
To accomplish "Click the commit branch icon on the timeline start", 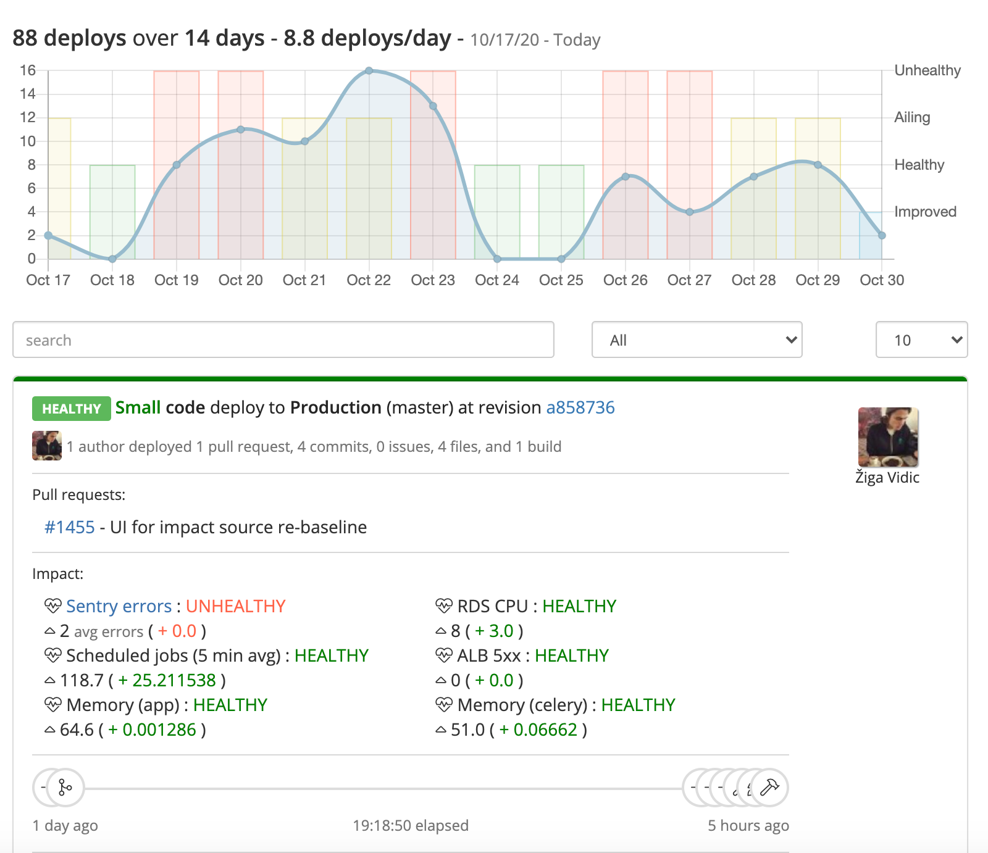I will coord(64,788).
